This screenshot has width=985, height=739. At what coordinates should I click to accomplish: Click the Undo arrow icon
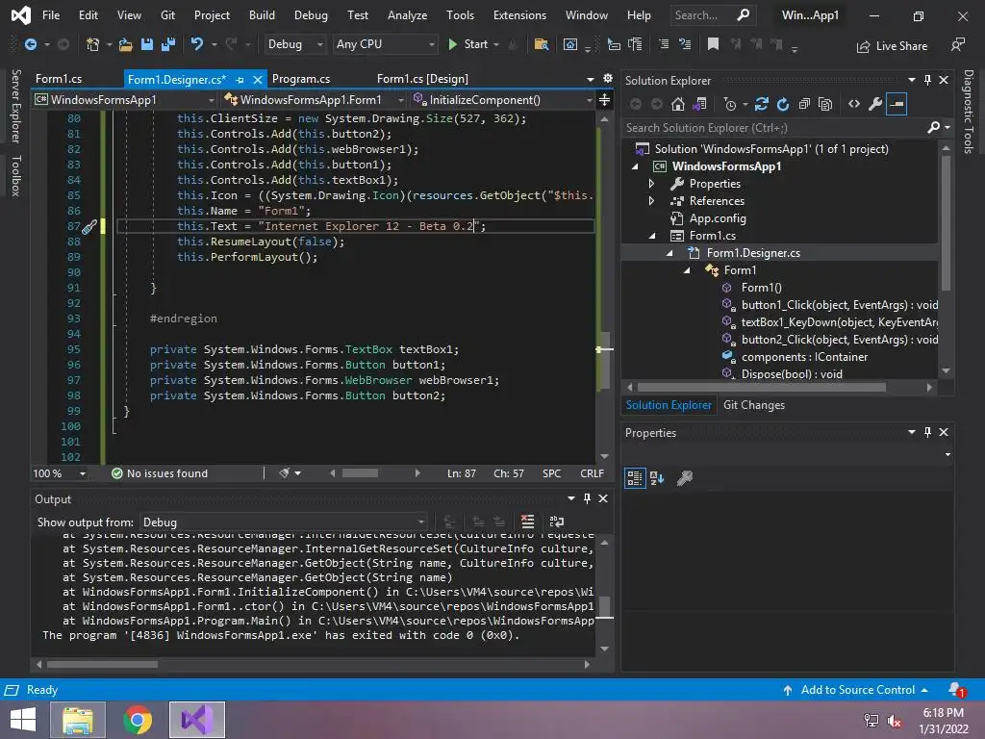coord(196,44)
